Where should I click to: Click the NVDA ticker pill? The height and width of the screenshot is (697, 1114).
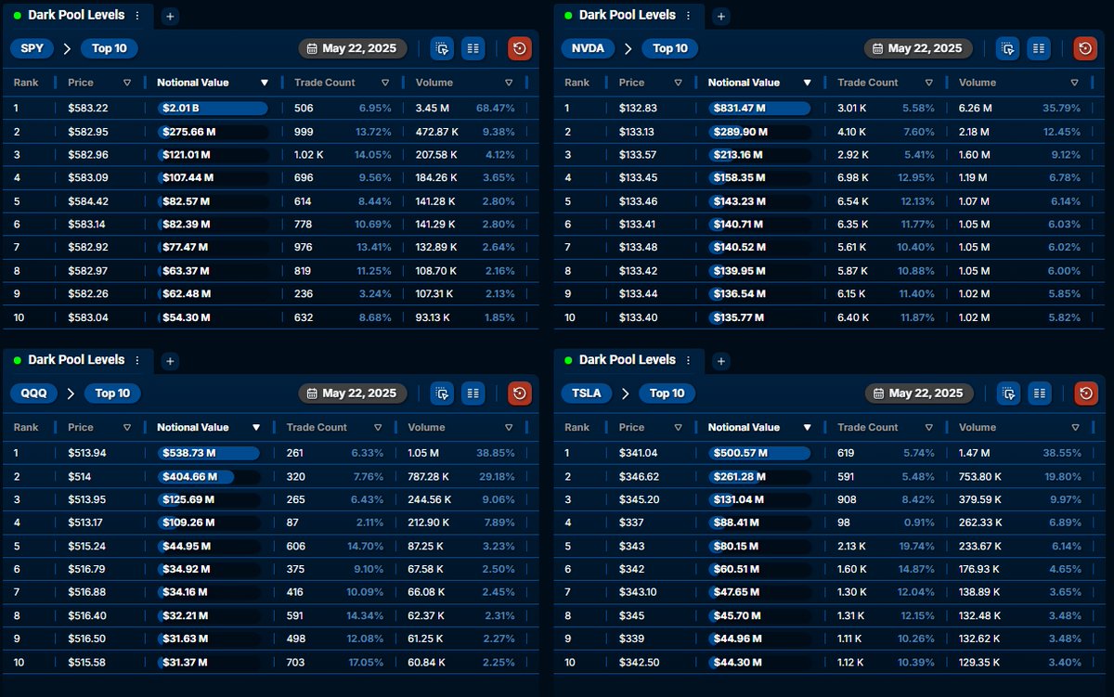click(x=588, y=48)
